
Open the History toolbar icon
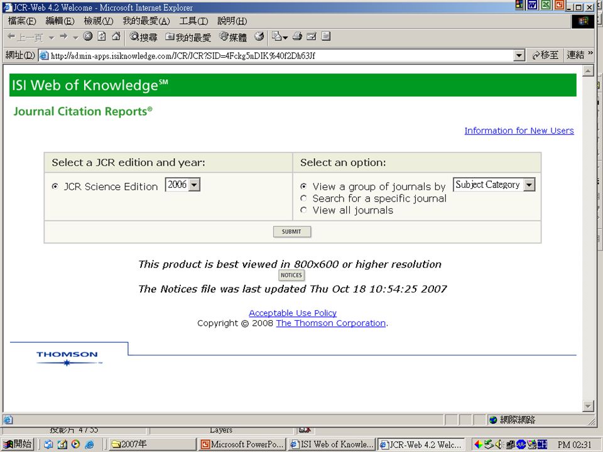pos(259,36)
